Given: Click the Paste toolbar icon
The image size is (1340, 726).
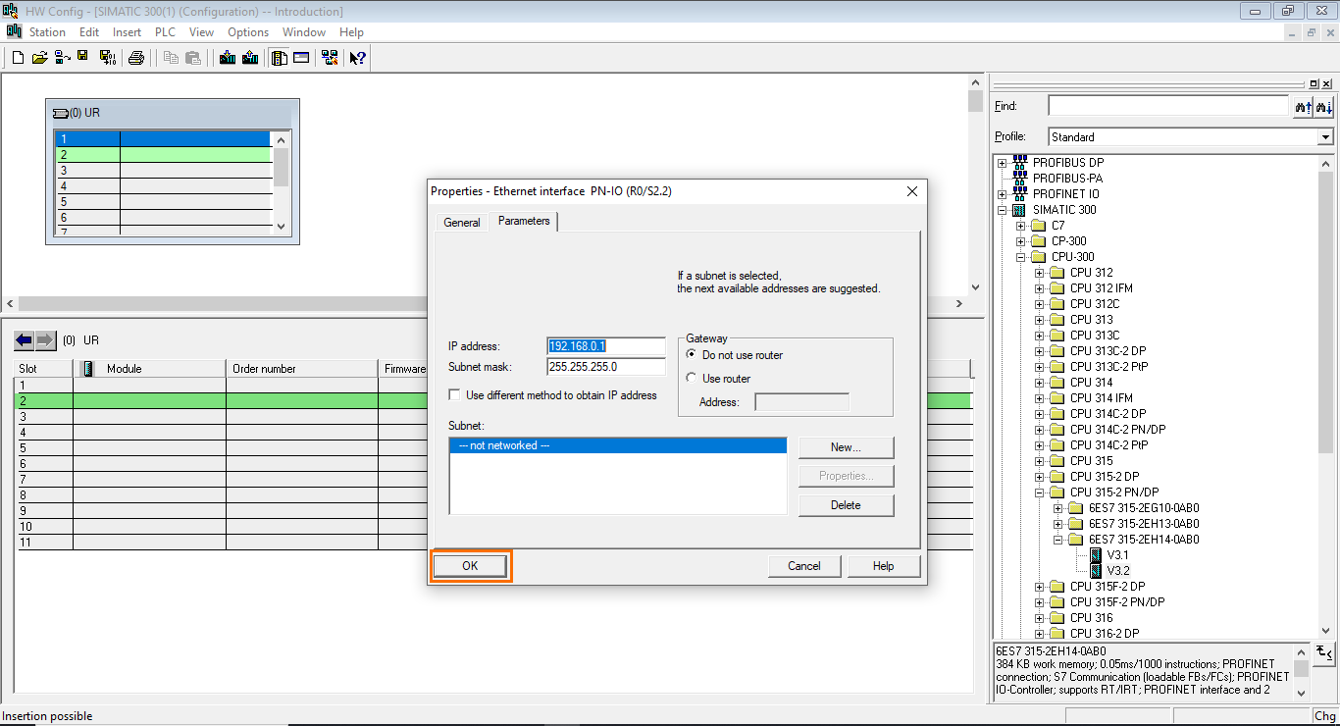Looking at the screenshot, I should (x=193, y=58).
